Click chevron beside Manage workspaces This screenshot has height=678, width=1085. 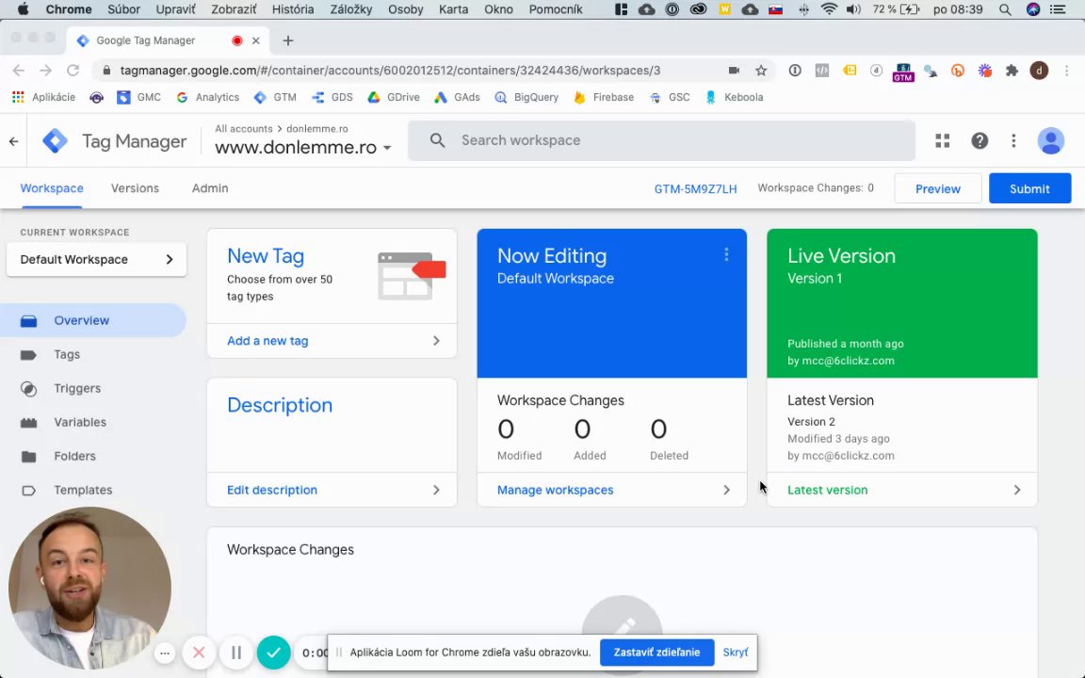726,490
